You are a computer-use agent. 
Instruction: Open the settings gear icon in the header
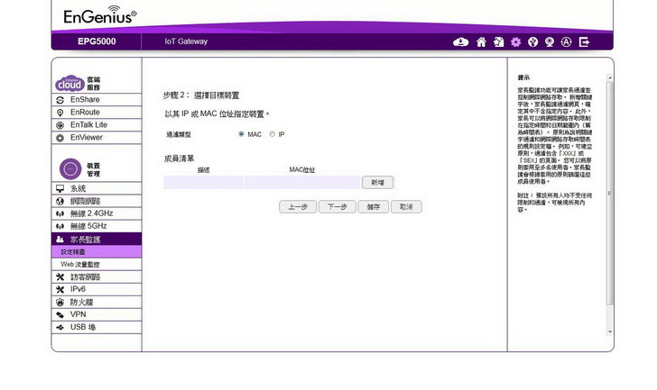click(x=515, y=41)
